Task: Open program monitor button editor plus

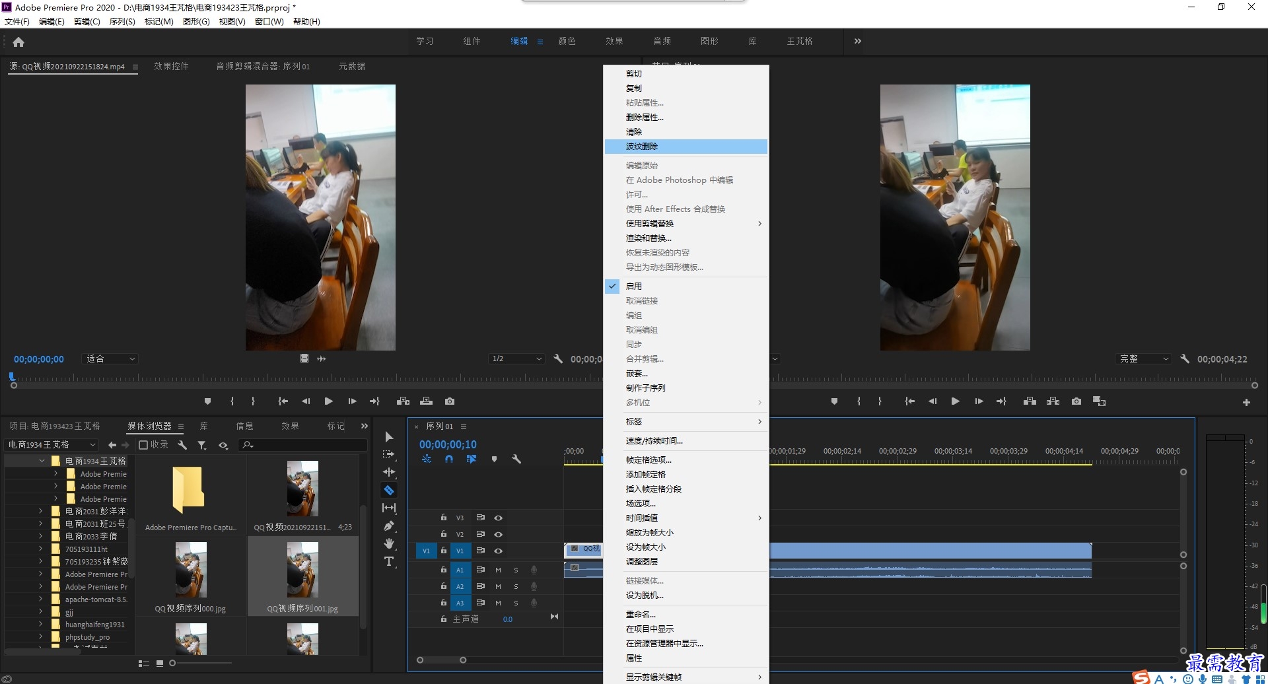Action: click(1246, 402)
